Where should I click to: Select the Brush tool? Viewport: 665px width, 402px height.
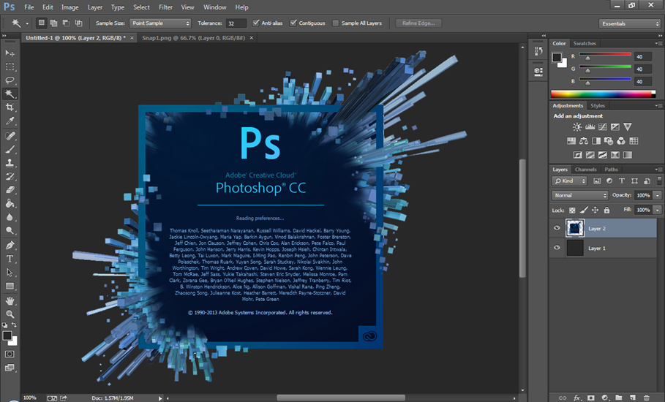point(10,149)
